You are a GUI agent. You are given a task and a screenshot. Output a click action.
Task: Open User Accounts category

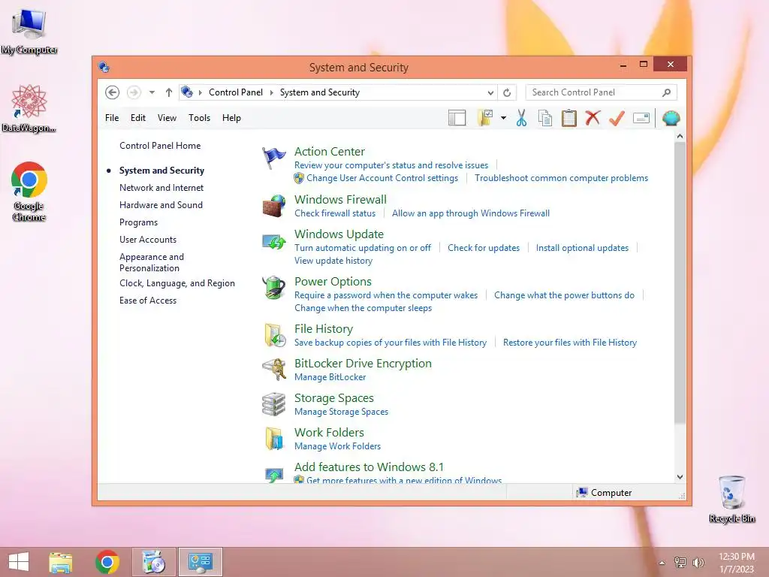pyautogui.click(x=148, y=240)
